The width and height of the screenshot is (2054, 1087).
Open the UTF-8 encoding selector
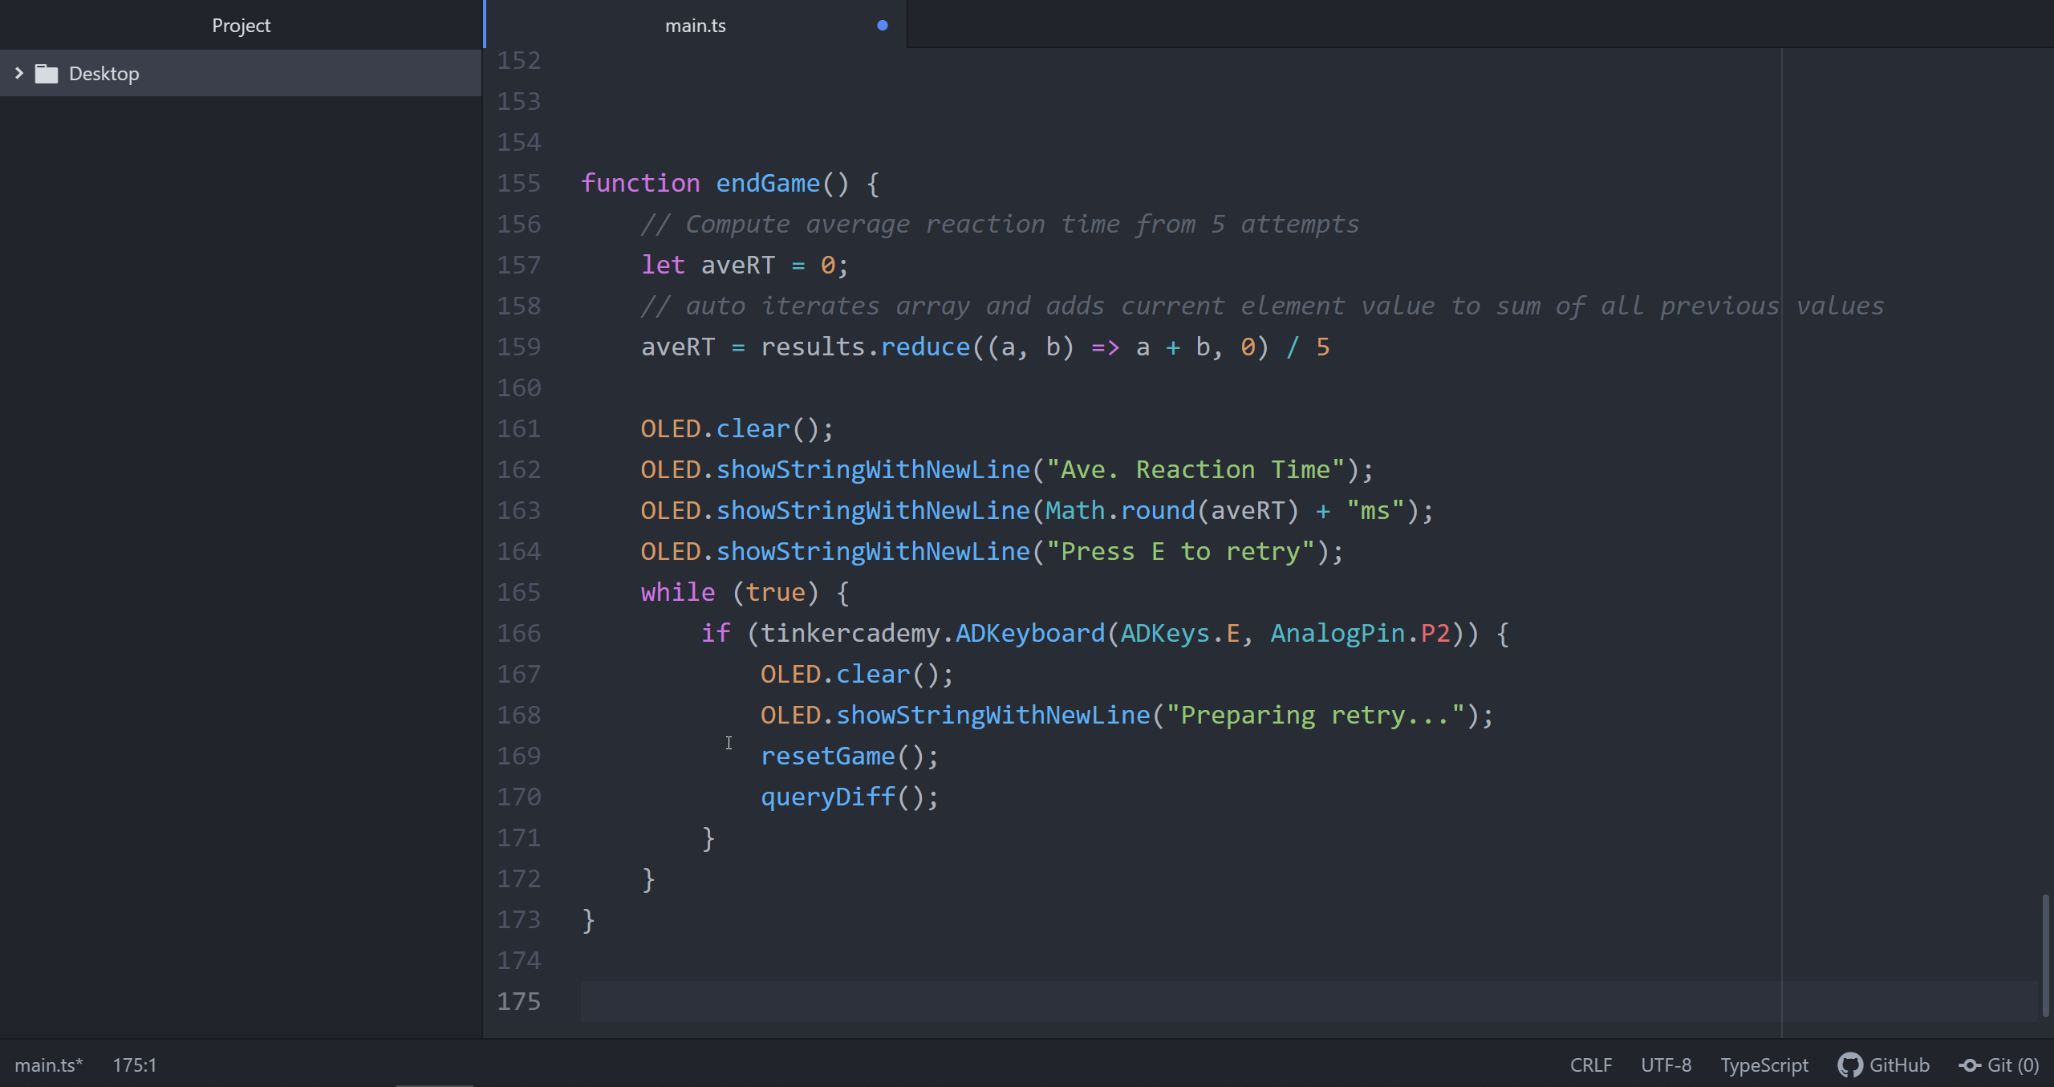coord(1666,1065)
